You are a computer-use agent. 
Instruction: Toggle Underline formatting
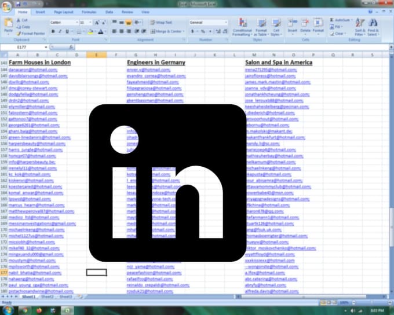point(67,31)
